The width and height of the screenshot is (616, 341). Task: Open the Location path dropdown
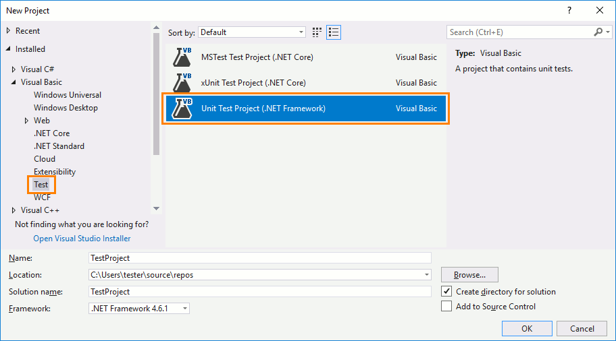(x=427, y=275)
